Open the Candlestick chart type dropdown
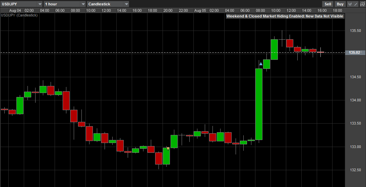366x187 pixels. [108, 4]
